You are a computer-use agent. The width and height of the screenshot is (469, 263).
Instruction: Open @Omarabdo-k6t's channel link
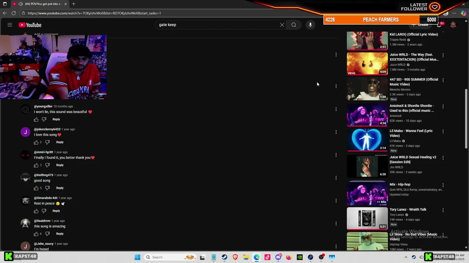(x=46, y=198)
